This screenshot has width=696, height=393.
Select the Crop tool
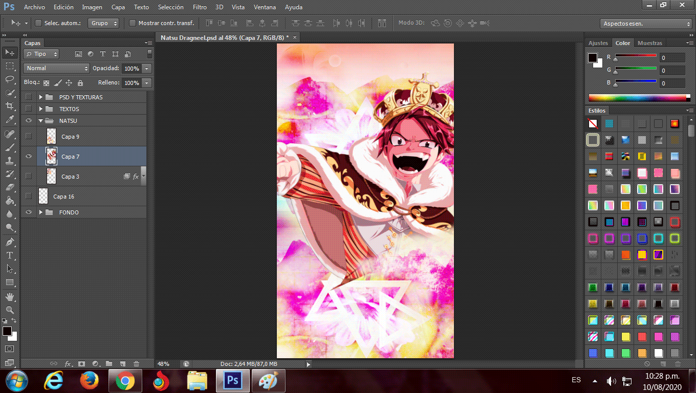click(9, 106)
